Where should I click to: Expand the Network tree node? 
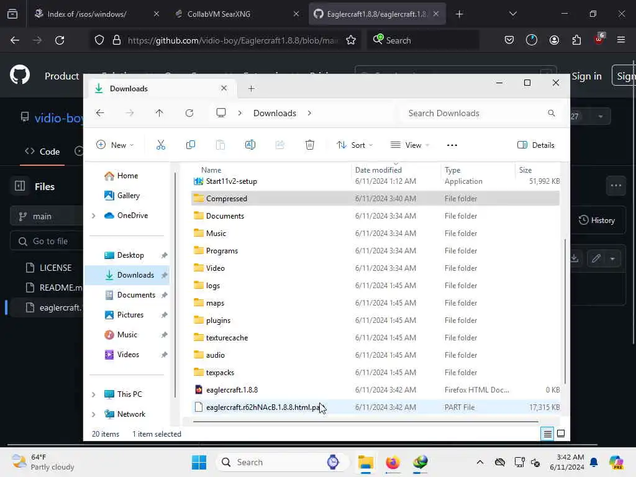tap(94, 414)
